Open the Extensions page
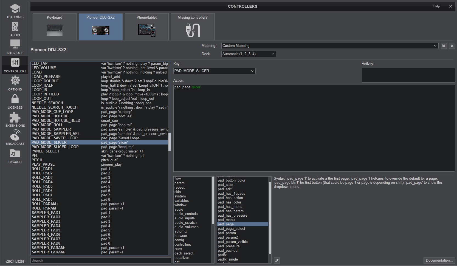This screenshot has height=266, width=457. tap(15, 120)
